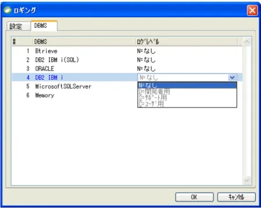Click the OK button

(194, 197)
